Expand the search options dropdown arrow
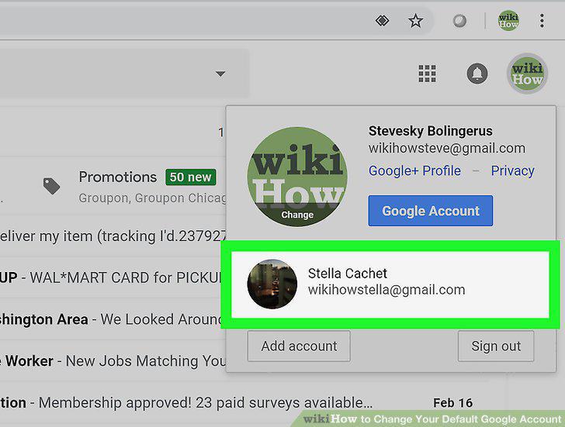565x427 pixels. 220,74
